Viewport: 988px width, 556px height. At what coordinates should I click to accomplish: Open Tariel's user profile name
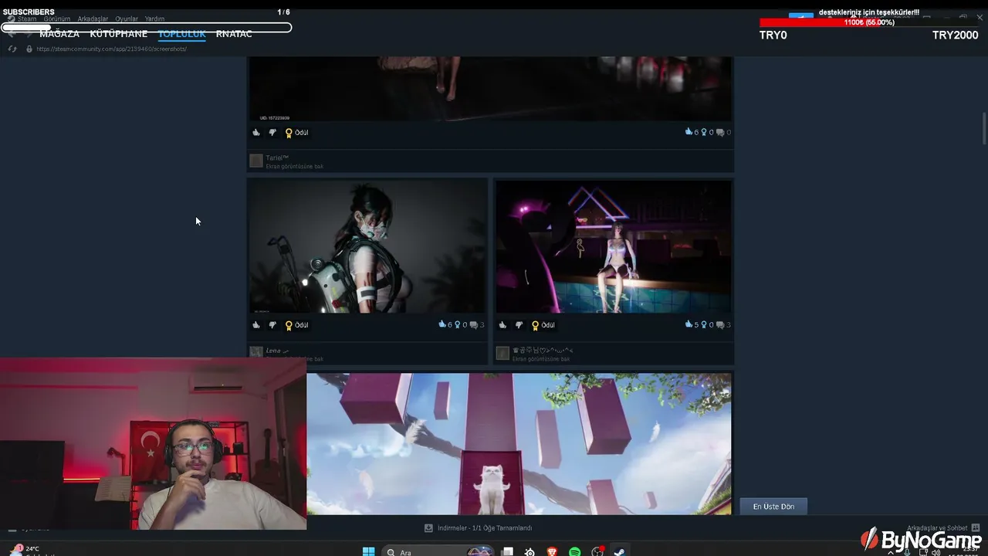[x=277, y=158]
